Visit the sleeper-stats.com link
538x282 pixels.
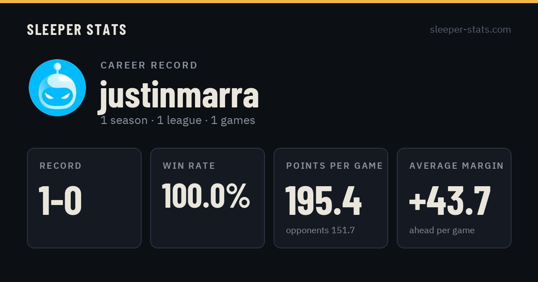point(470,30)
